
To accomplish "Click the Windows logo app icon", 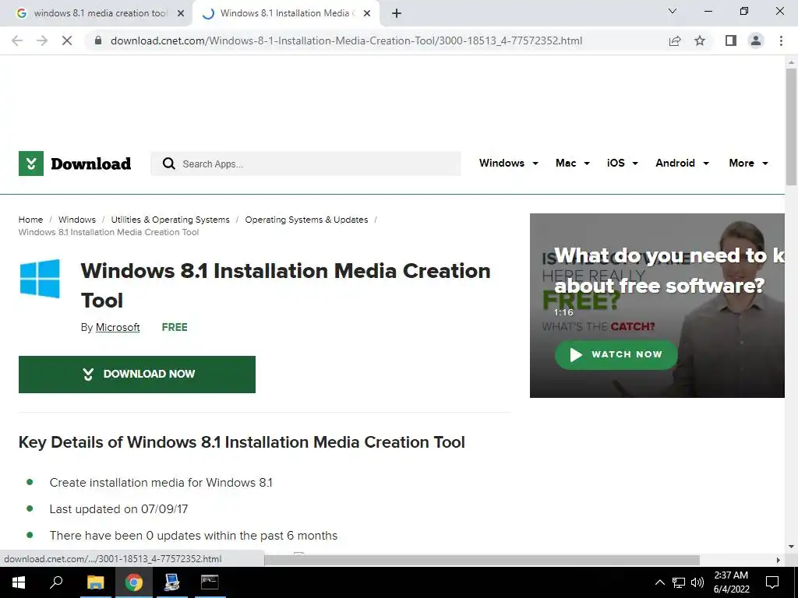I will click(x=40, y=278).
